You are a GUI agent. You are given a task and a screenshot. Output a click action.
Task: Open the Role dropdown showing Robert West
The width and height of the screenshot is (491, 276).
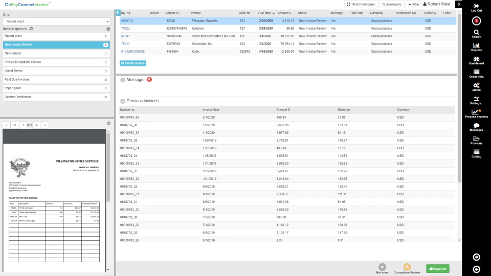[x=56, y=21]
